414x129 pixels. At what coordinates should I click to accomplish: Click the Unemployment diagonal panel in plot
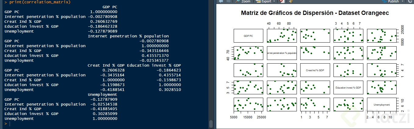[x=382, y=104]
